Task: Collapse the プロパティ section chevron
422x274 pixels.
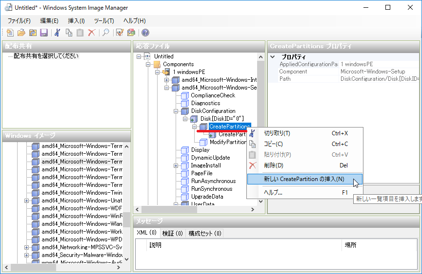Action: (x=273, y=57)
